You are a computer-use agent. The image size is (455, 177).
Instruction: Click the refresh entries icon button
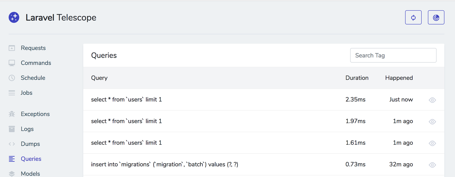pyautogui.click(x=413, y=17)
